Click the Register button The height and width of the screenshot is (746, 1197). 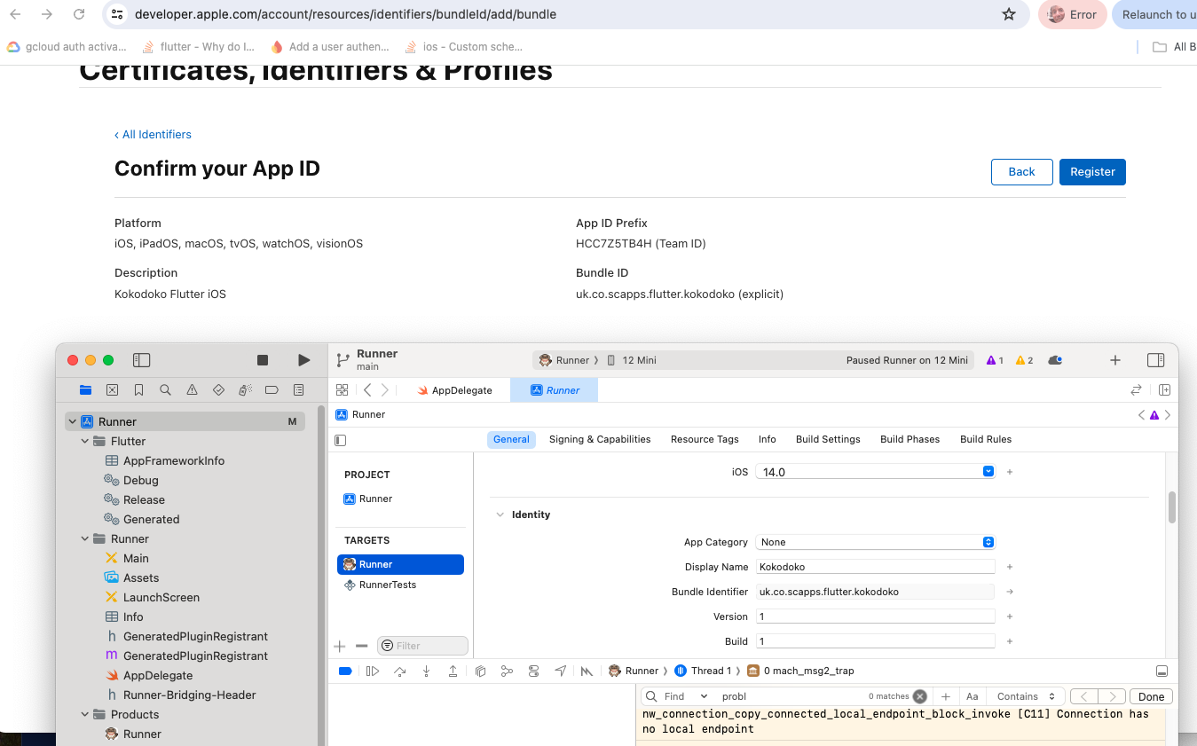coord(1091,172)
